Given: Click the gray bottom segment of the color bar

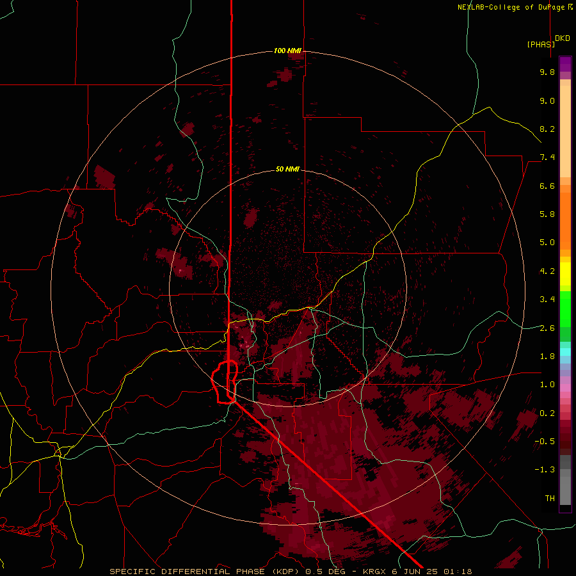Looking at the screenshot, I should 565,480.
